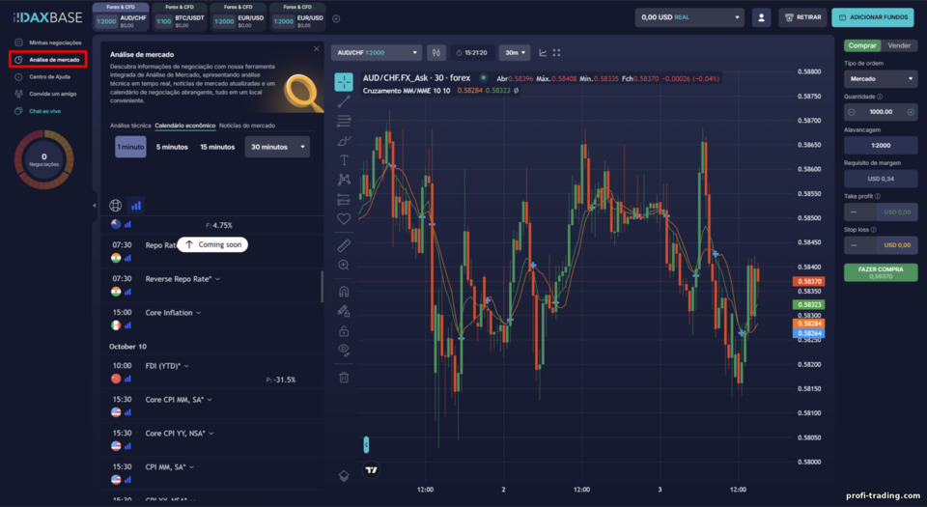Click the FAZER COMPRA button
The width and height of the screenshot is (927, 507).
881,271
